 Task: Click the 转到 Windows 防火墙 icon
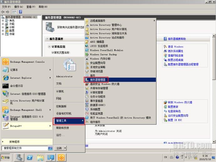click(x=165, y=102)
